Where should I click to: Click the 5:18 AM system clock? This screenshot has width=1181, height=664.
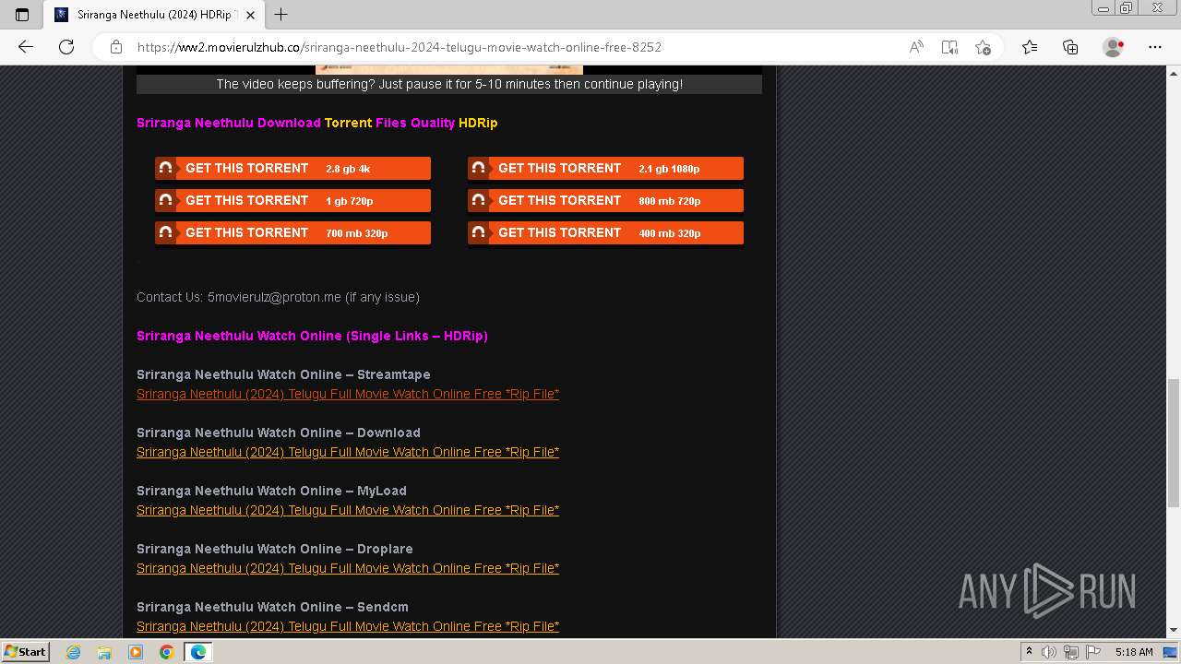pos(1134,652)
